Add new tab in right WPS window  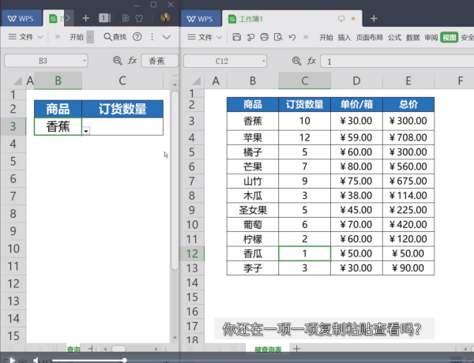tap(374, 18)
